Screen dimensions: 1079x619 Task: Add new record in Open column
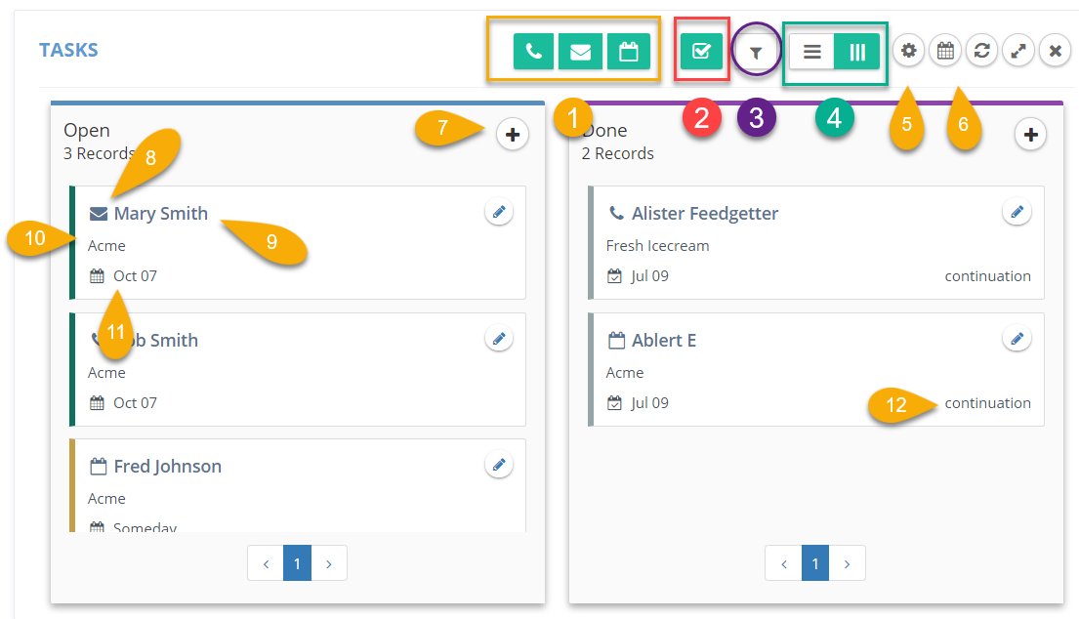[513, 134]
